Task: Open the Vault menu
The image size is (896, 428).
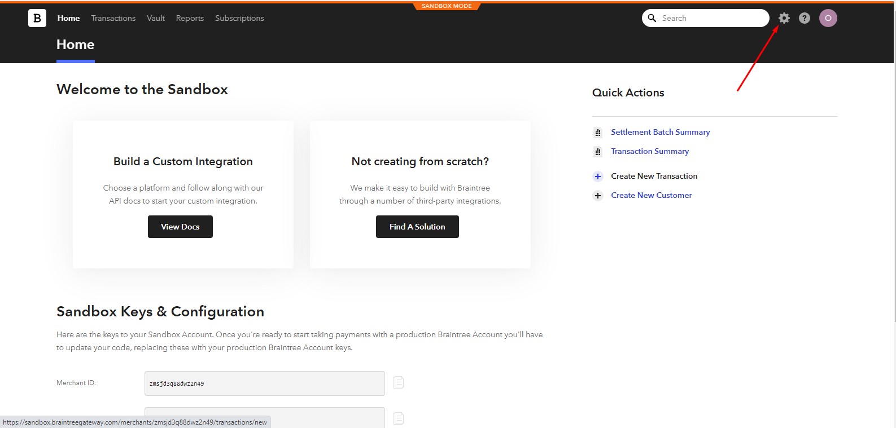Action: point(156,18)
